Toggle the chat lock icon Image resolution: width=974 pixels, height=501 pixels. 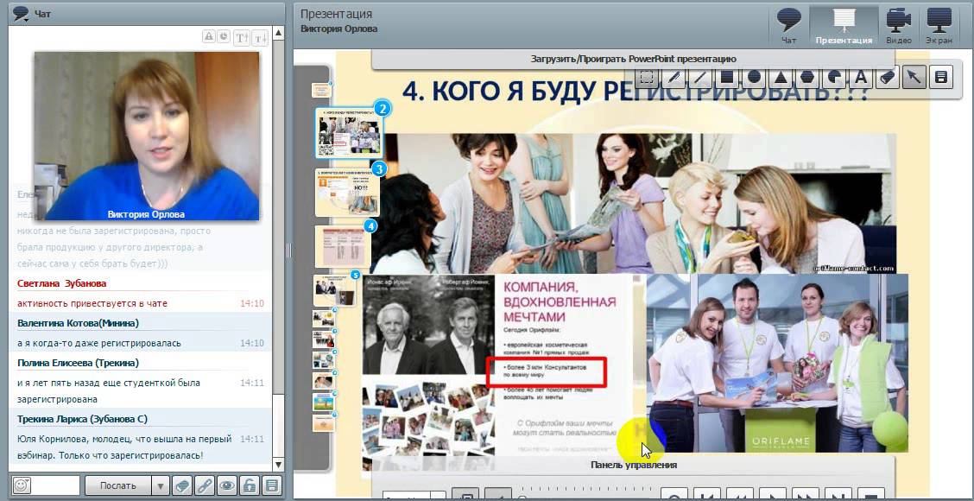click(249, 485)
